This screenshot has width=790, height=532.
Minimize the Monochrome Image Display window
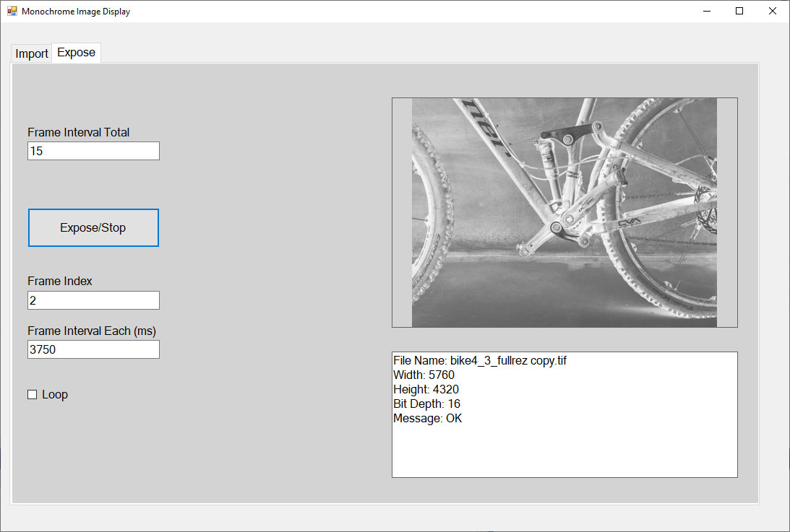pos(705,12)
